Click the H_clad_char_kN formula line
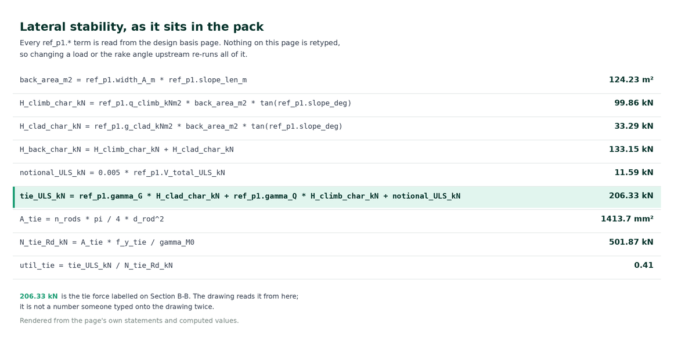This screenshot has width=685, height=349. pos(181,126)
